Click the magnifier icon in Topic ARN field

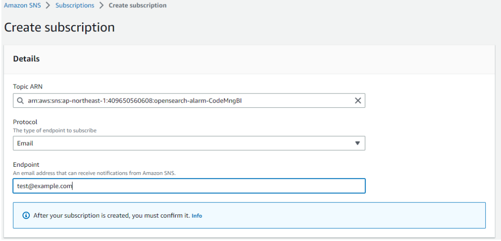(20, 101)
